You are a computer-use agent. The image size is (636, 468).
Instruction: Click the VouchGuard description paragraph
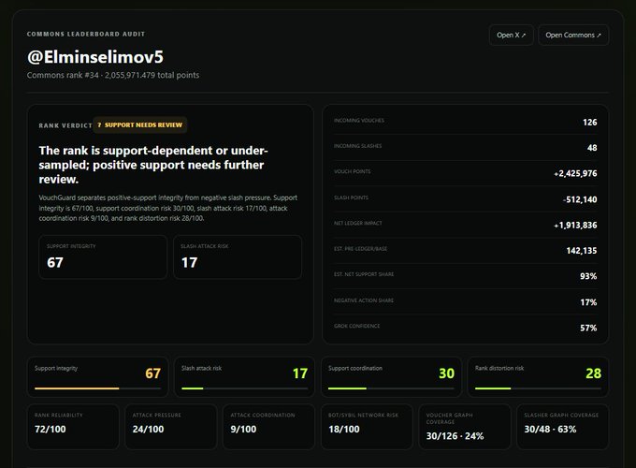click(x=168, y=208)
